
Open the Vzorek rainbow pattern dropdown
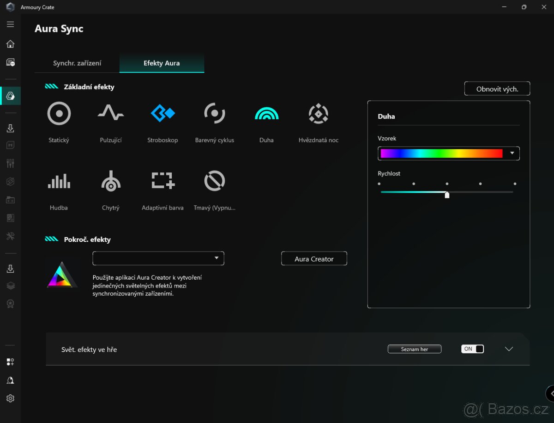pyautogui.click(x=511, y=153)
